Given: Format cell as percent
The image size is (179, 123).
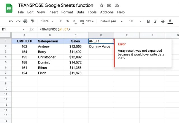Looking at the screenshot, I should (67, 21).
